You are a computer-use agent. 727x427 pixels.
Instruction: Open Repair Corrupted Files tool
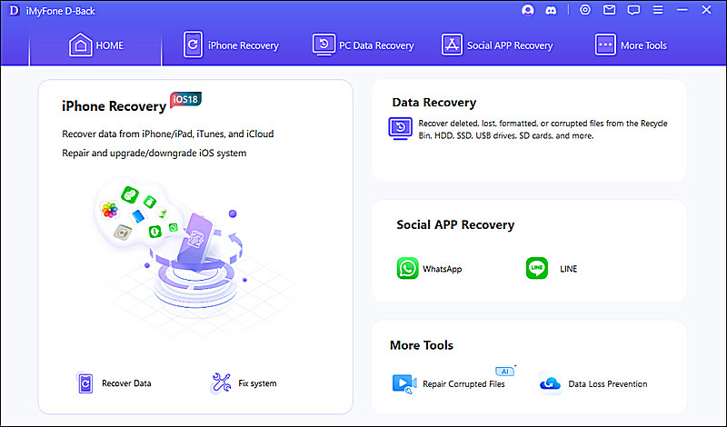449,384
